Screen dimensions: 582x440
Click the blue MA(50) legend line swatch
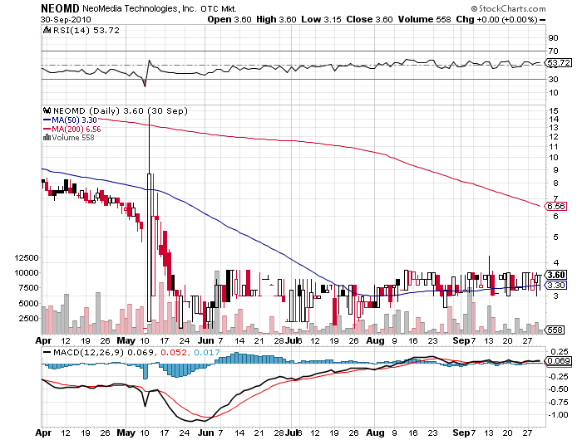point(47,120)
